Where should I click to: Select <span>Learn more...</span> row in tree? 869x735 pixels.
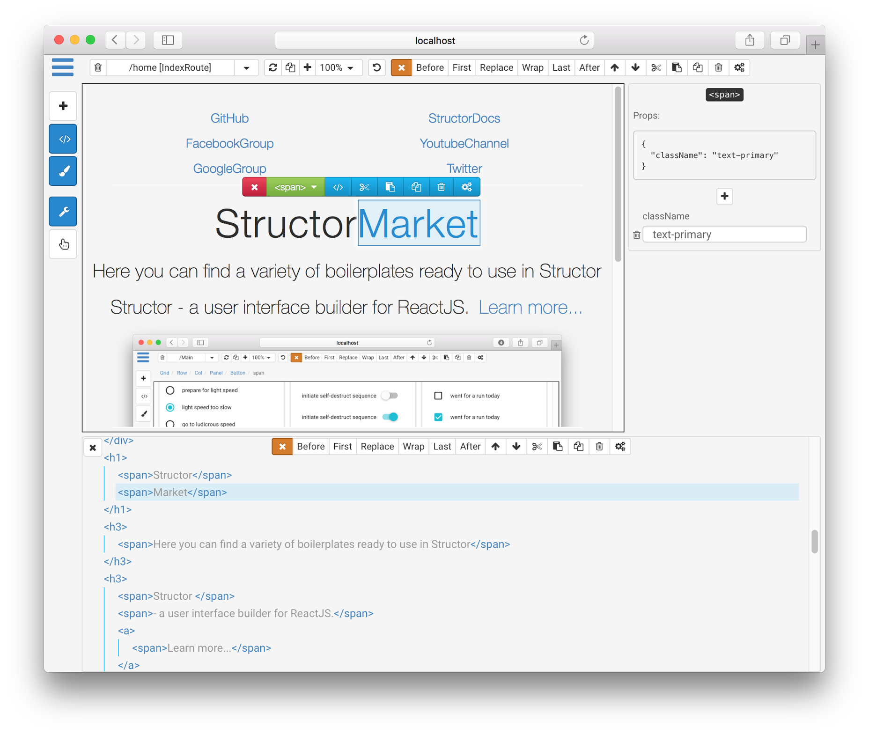click(x=202, y=648)
